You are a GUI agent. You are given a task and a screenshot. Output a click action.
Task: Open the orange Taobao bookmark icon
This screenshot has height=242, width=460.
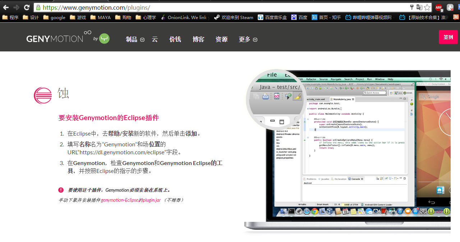point(455,17)
